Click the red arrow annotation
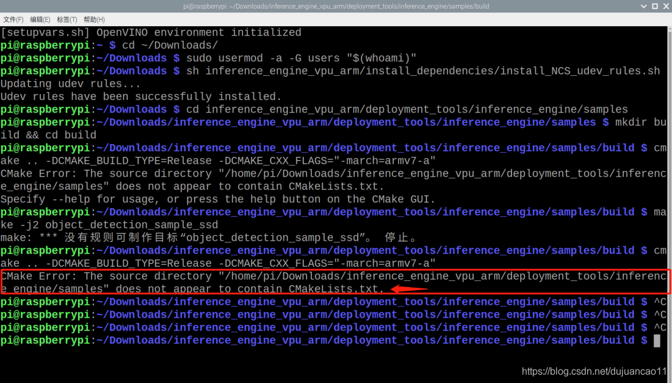 tap(409, 288)
